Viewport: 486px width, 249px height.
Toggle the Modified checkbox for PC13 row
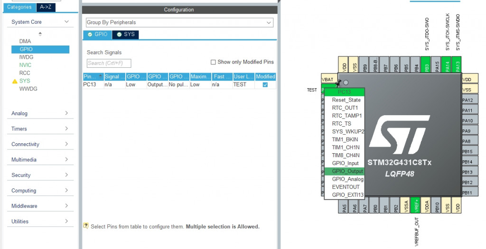265,84
